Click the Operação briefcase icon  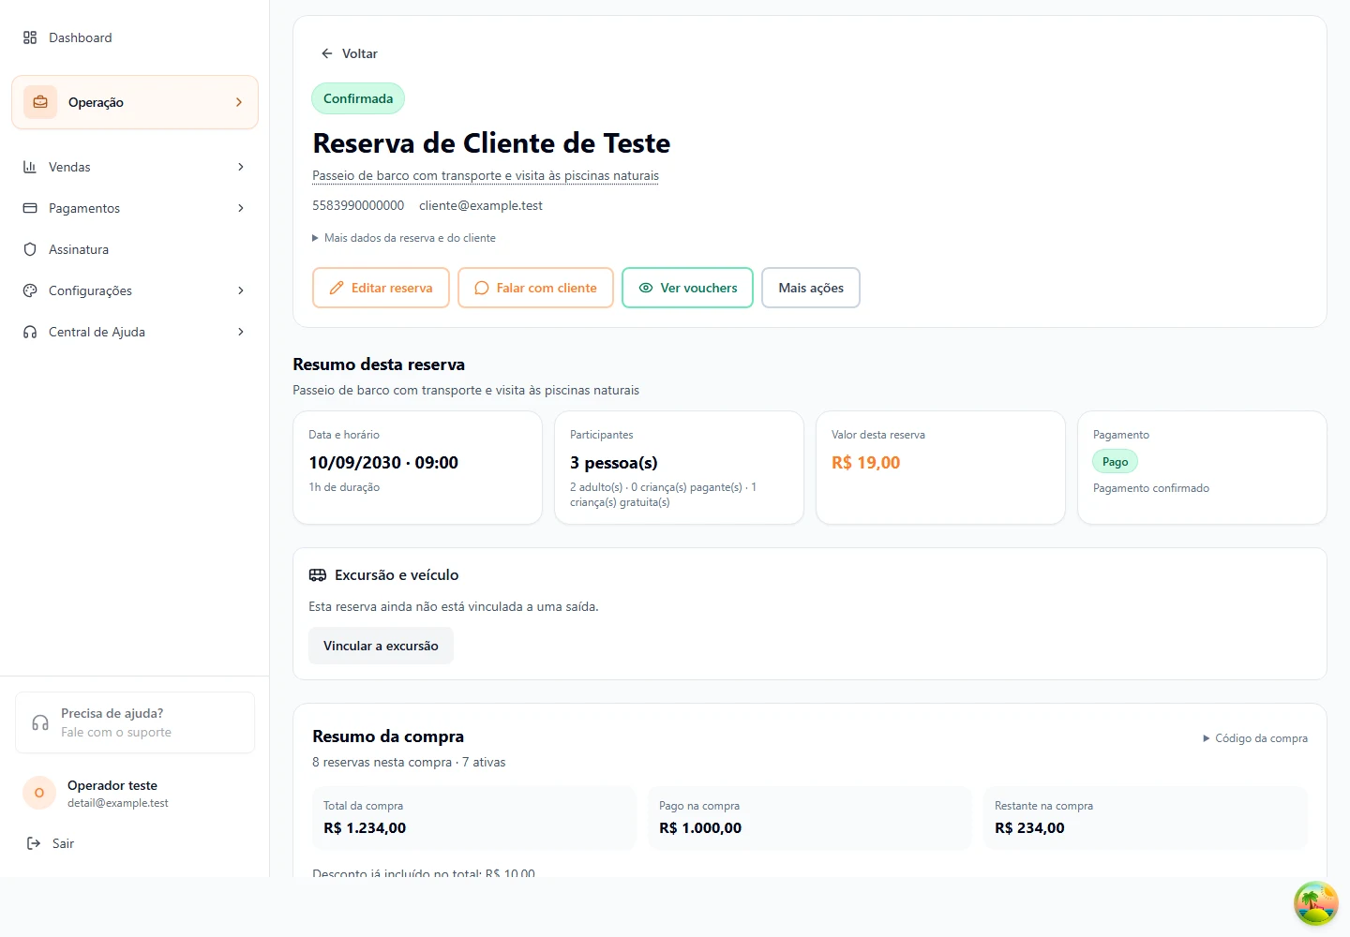pos(40,102)
